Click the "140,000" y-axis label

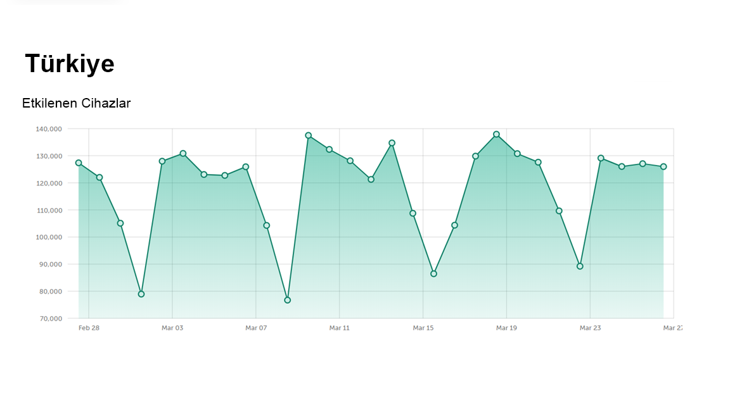[x=48, y=129]
